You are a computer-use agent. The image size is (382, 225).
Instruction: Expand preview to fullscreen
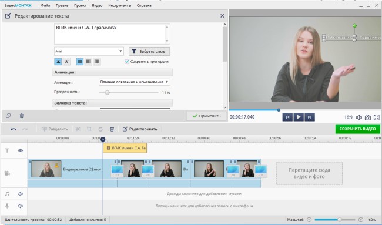tap(376, 117)
